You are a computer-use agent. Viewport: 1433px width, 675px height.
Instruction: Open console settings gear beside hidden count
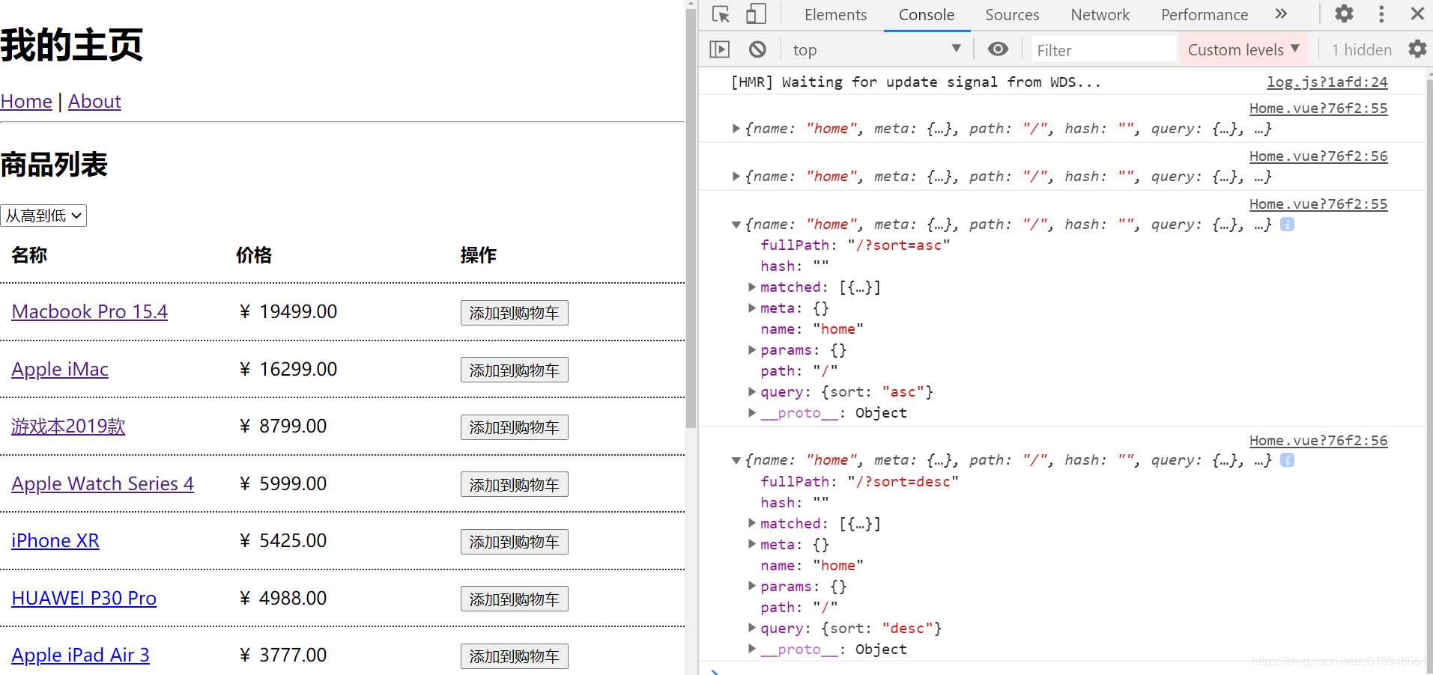click(1417, 49)
